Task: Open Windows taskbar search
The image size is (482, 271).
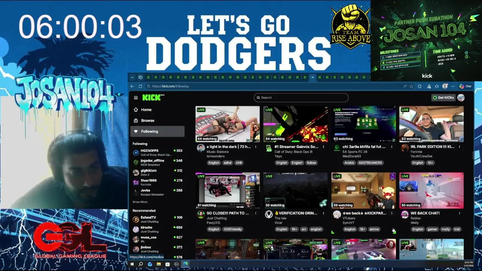Action: coord(141,264)
